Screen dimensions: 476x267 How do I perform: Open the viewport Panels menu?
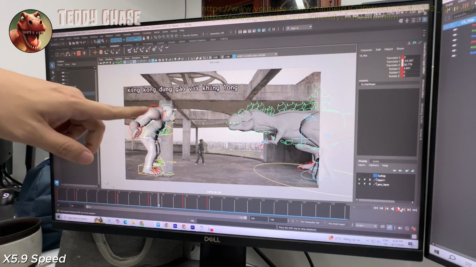(146, 57)
